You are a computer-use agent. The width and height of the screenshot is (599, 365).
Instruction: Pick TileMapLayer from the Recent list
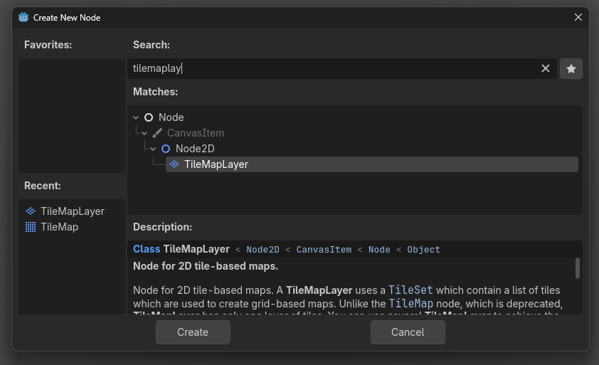(x=73, y=211)
